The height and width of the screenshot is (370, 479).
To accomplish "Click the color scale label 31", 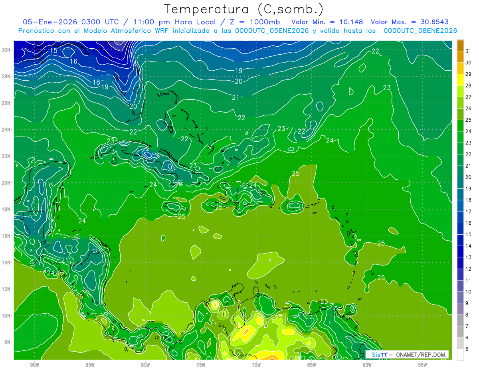I will coord(469,51).
